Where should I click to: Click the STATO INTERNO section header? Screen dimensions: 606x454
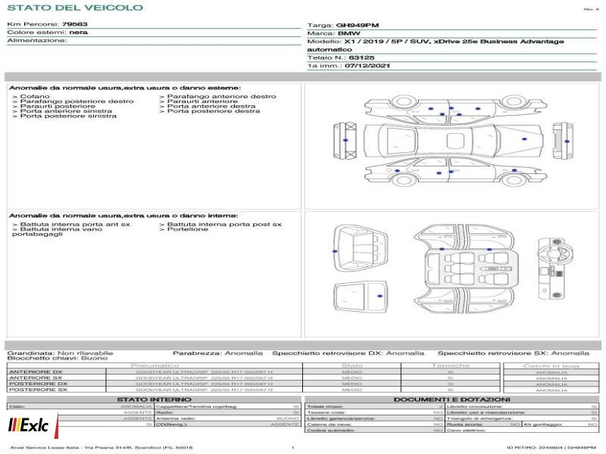154,400
